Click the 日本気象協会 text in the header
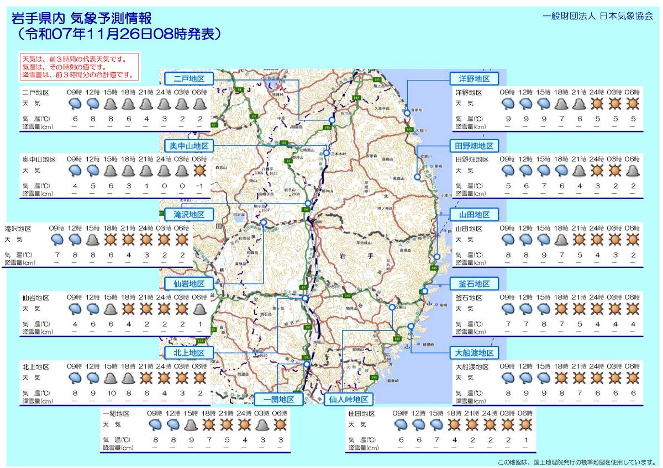Viewport: 663px width, 468px height. tap(626, 16)
